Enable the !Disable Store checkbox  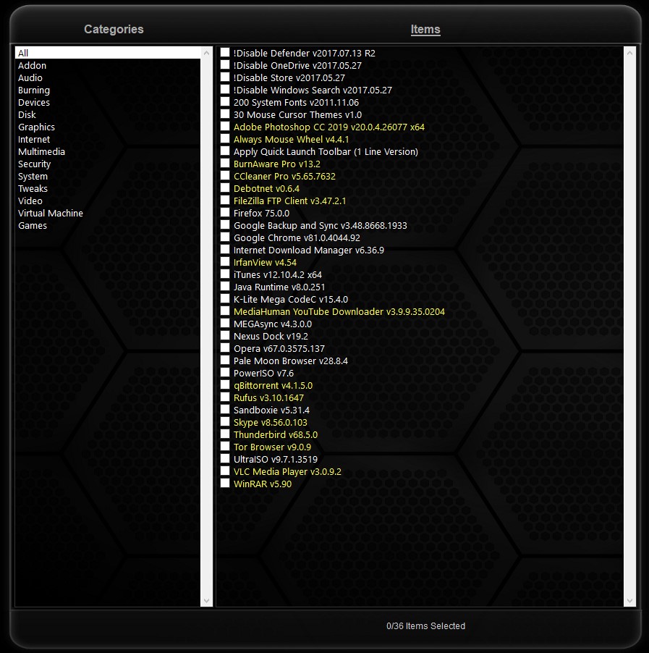pos(225,77)
